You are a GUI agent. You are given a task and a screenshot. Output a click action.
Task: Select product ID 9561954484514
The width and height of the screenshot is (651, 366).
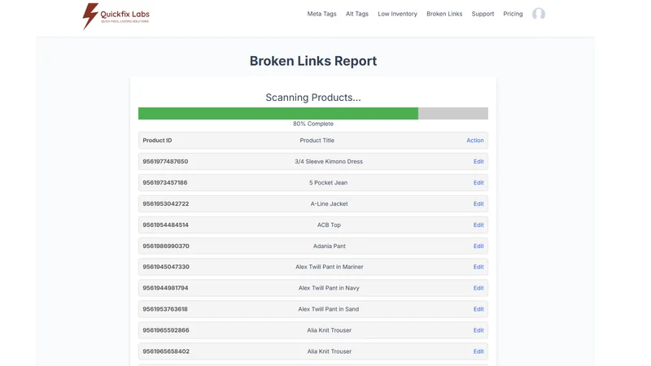tap(165, 225)
